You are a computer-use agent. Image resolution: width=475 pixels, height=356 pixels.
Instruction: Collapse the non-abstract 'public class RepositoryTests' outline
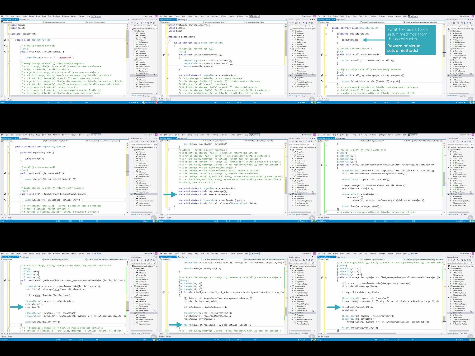coord(9,40)
